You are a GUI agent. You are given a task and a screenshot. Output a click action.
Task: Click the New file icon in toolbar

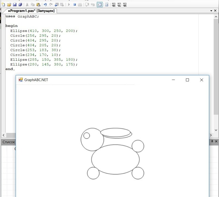pos(3,5)
